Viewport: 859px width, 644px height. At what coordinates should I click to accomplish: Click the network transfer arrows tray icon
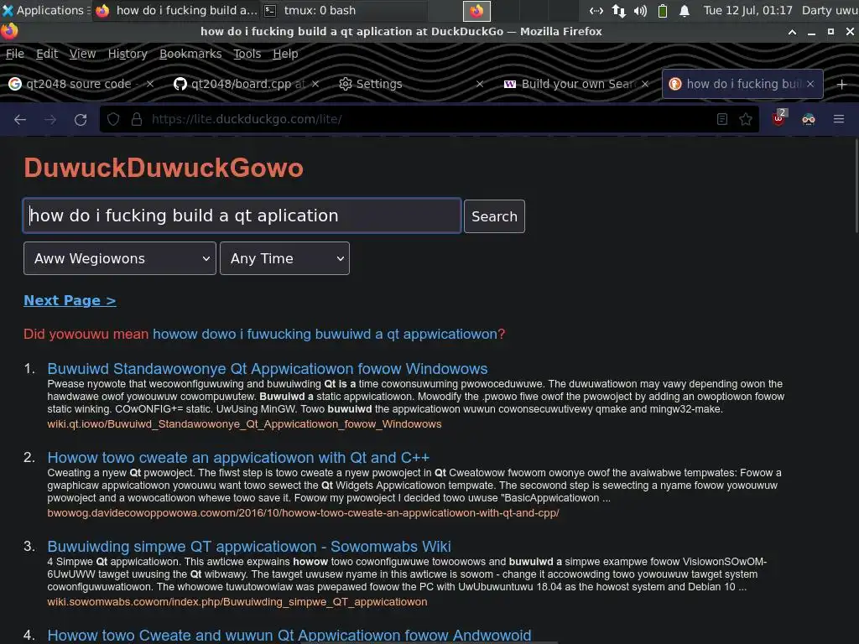(x=619, y=10)
